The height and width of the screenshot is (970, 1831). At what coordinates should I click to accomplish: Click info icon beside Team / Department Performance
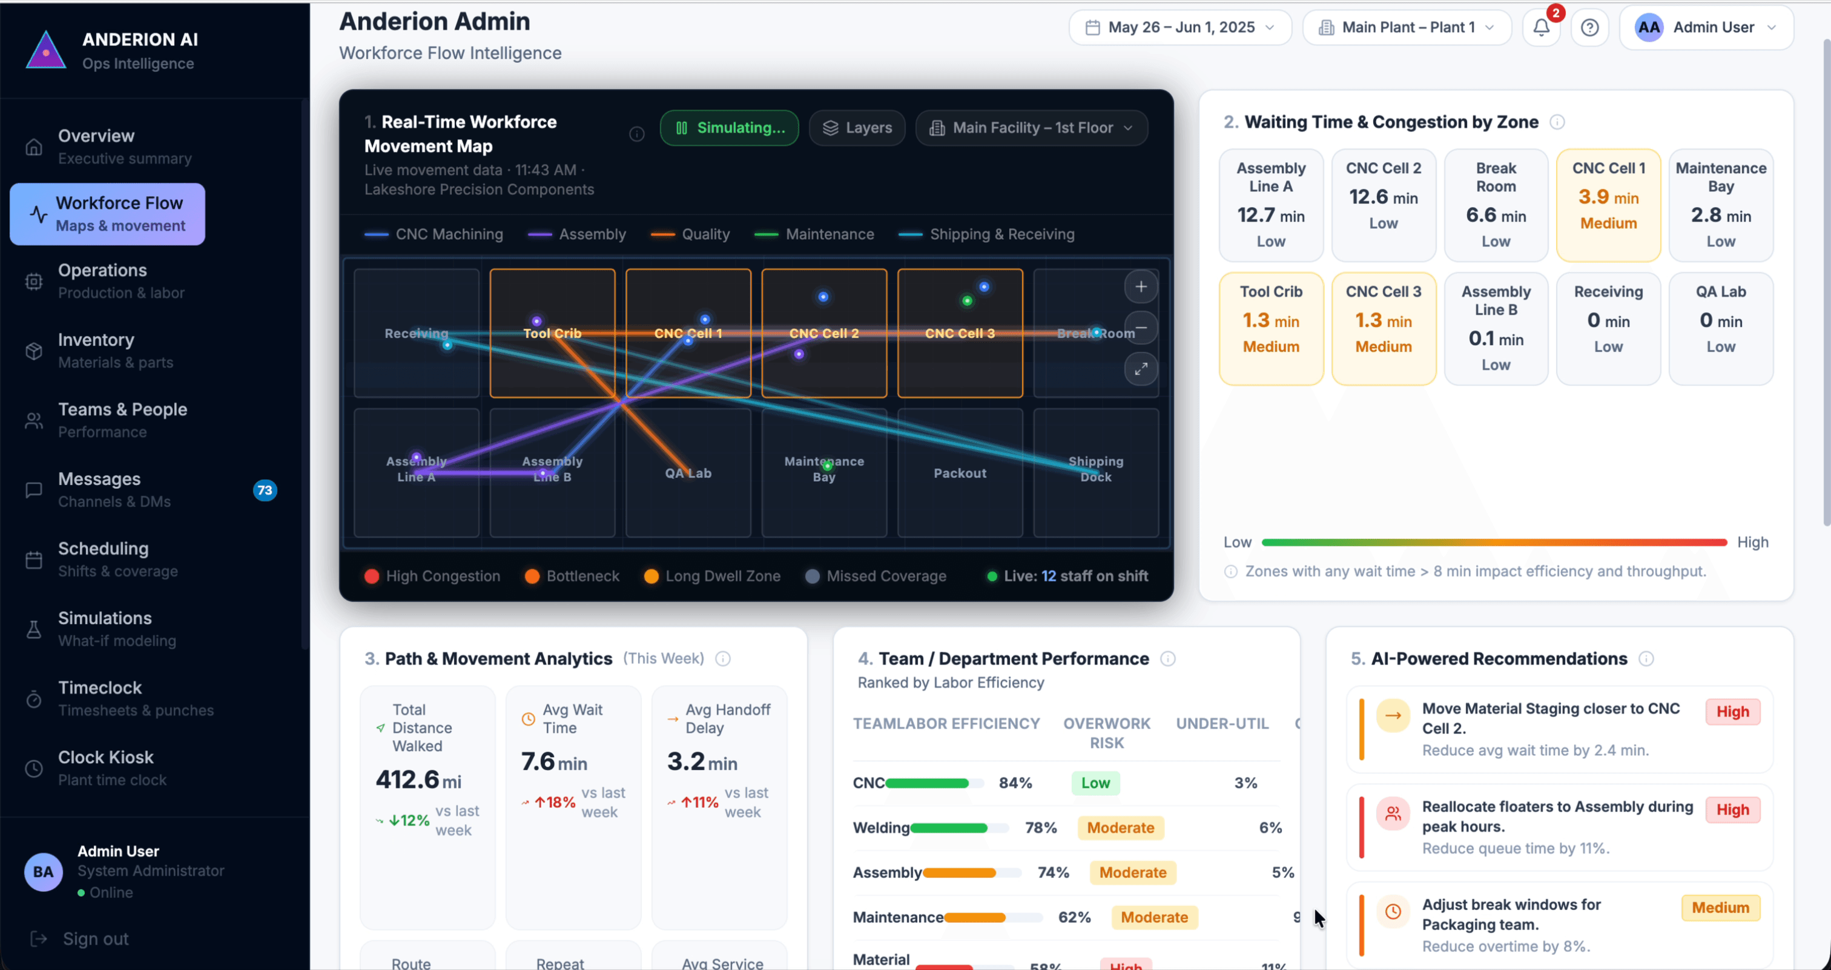point(1168,659)
